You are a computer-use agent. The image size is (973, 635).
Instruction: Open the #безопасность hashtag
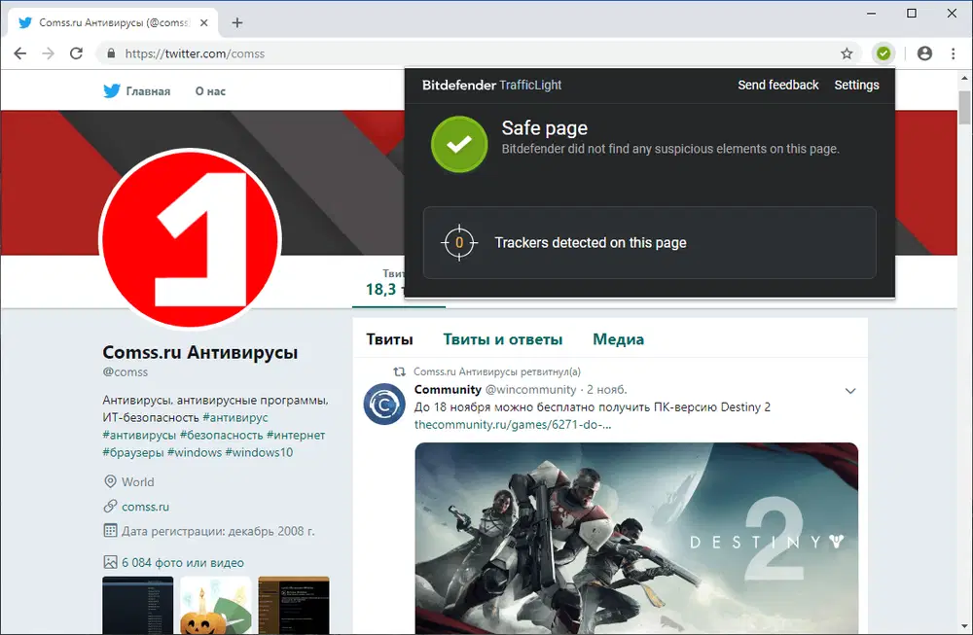pos(221,435)
